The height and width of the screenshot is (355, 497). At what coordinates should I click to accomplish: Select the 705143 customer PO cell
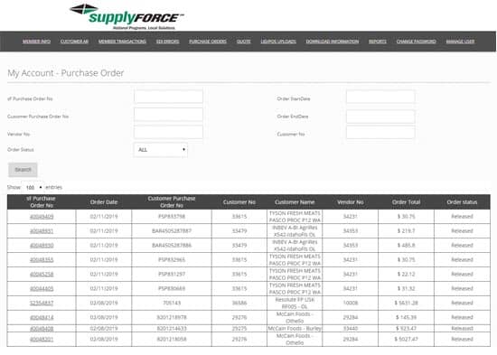pos(172,303)
